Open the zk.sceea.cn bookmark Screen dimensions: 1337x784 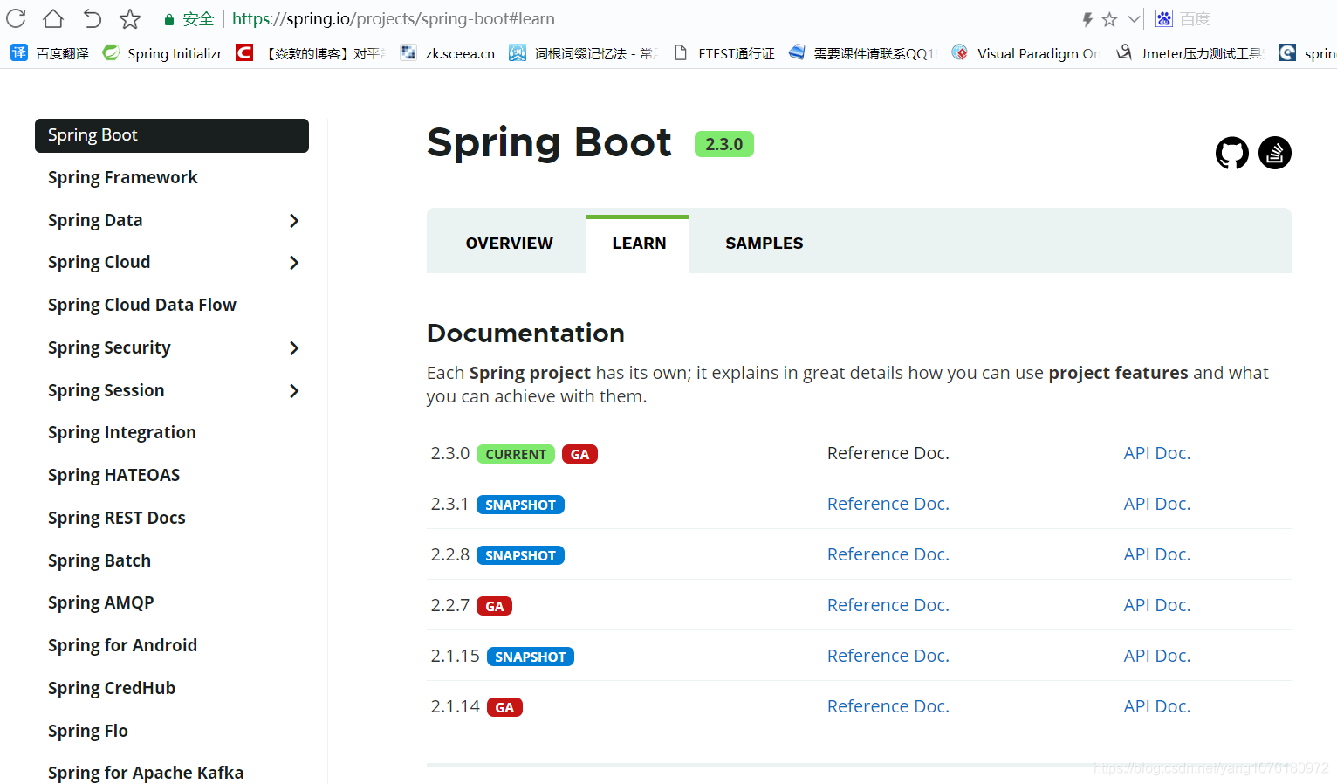click(x=448, y=53)
